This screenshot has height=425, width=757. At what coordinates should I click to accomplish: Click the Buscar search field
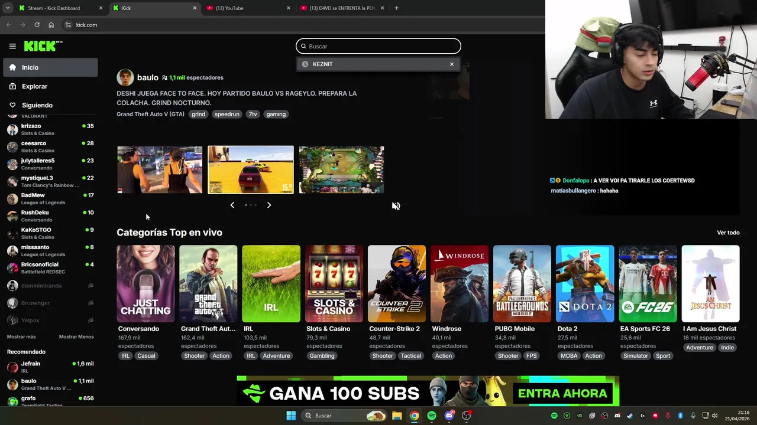pyautogui.click(x=378, y=46)
